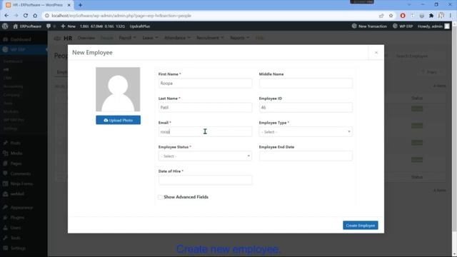Image resolution: width=457 pixels, height=257 pixels.
Task: Focus the Last Name field containing Patil
Action: coord(205,108)
